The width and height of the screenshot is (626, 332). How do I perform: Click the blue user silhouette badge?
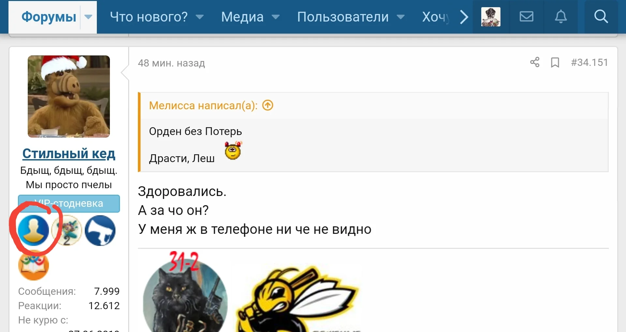34,231
